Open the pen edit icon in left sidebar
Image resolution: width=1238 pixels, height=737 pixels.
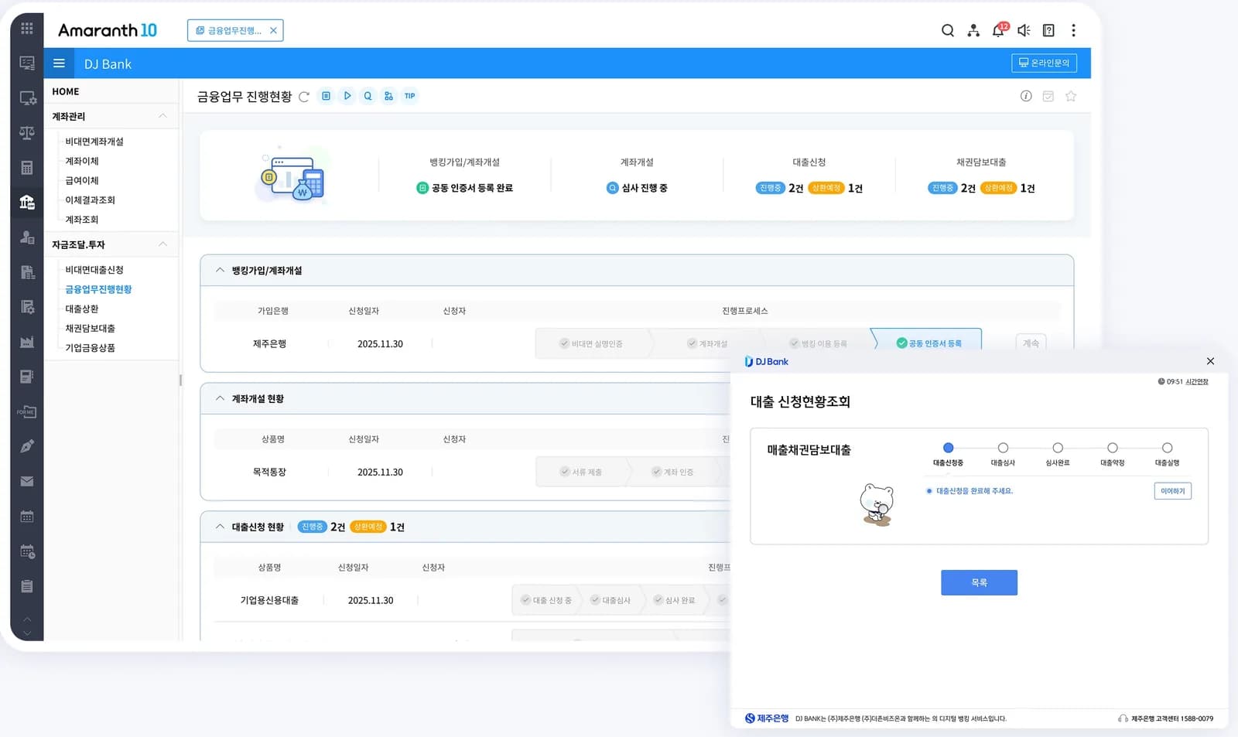27,446
